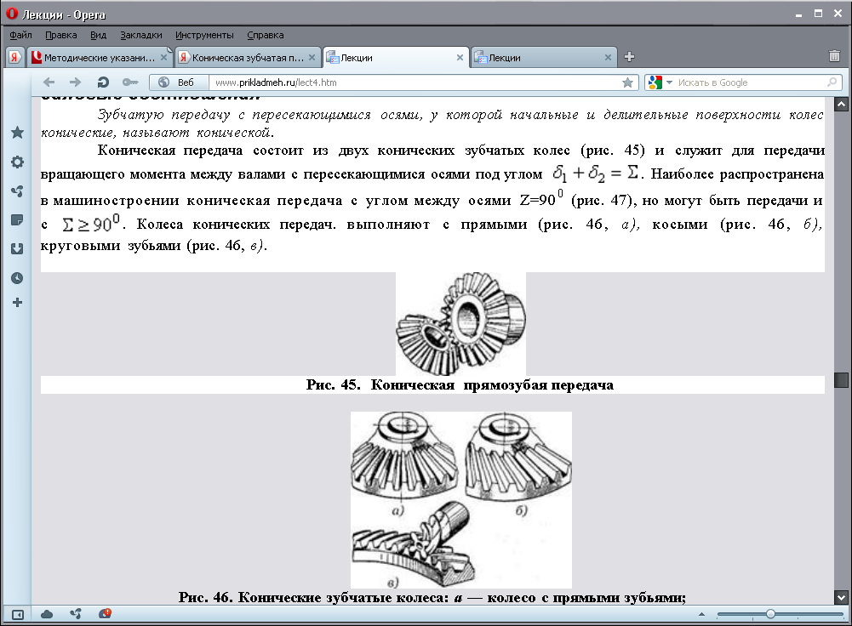Click the Веб site badge

pos(178,83)
